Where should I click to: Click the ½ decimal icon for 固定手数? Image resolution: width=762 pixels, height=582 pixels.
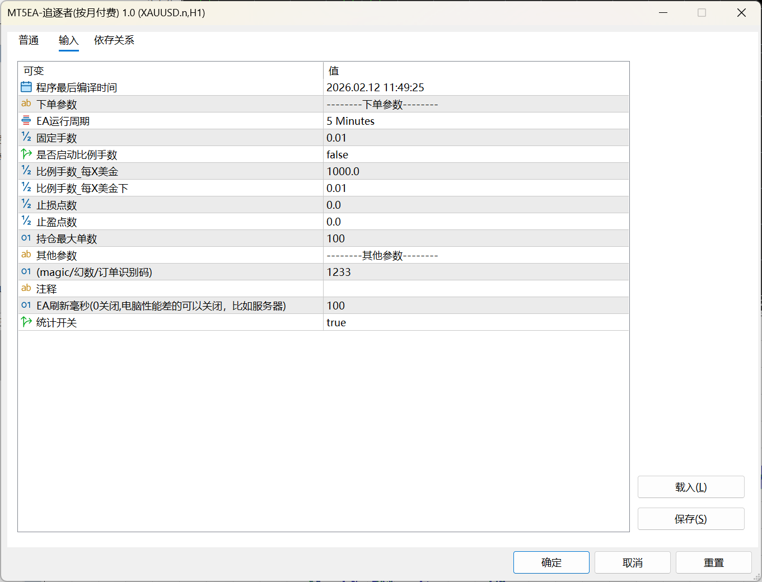[26, 137]
